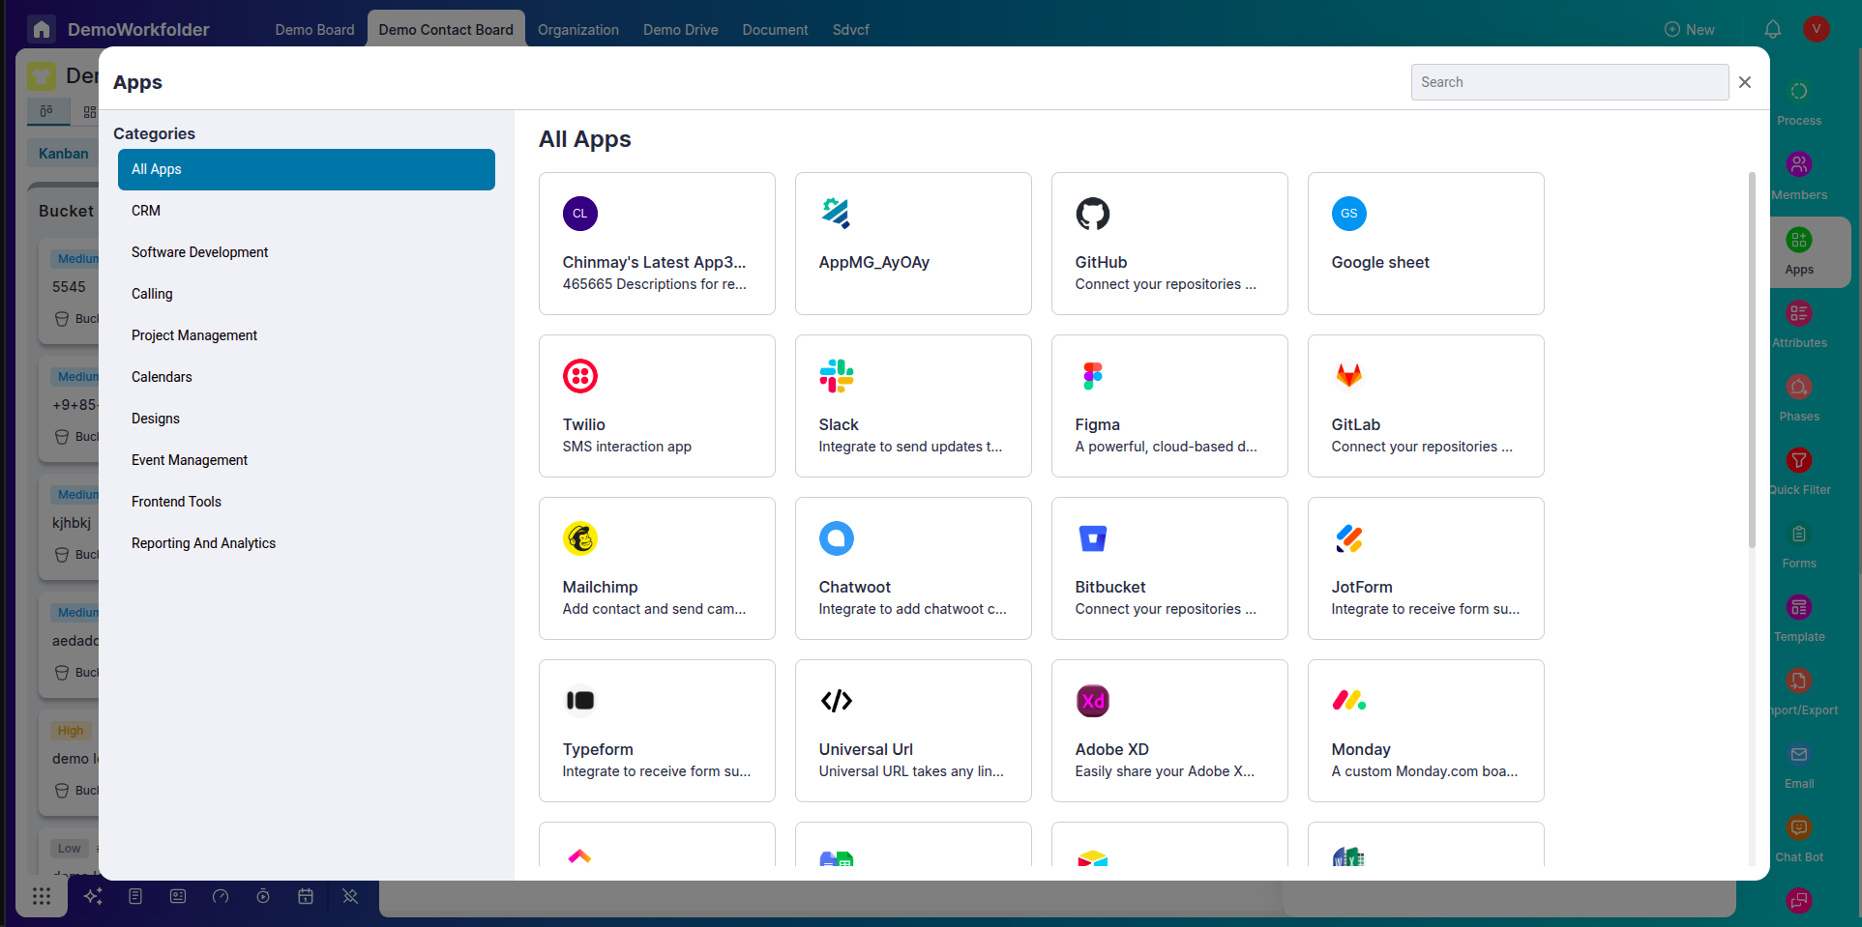Select the Project Management category

tap(307, 335)
